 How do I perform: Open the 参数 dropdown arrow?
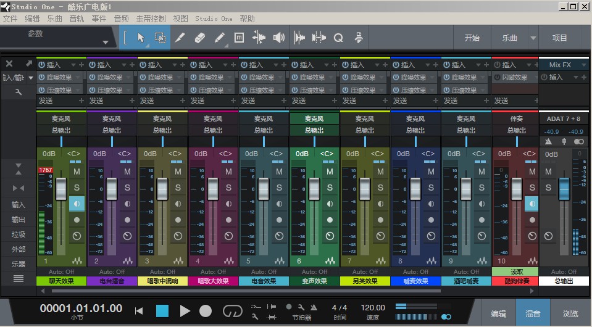tap(105, 43)
